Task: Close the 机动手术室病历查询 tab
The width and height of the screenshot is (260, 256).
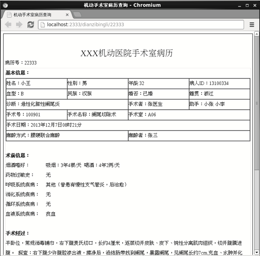Action: [67, 15]
